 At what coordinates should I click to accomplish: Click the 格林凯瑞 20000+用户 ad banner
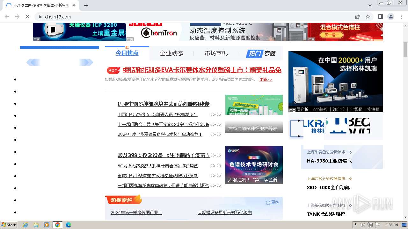[335, 81]
